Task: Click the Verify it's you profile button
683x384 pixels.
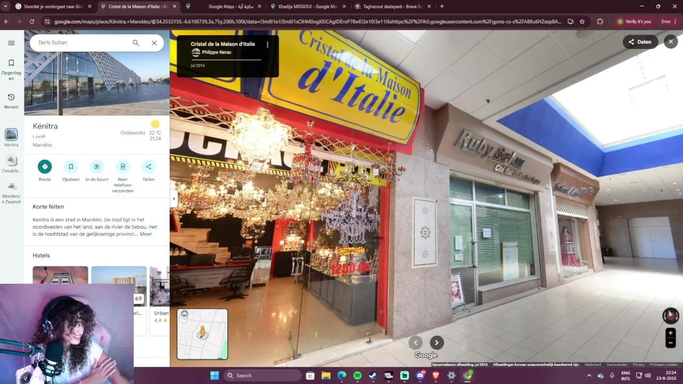Action: click(634, 21)
